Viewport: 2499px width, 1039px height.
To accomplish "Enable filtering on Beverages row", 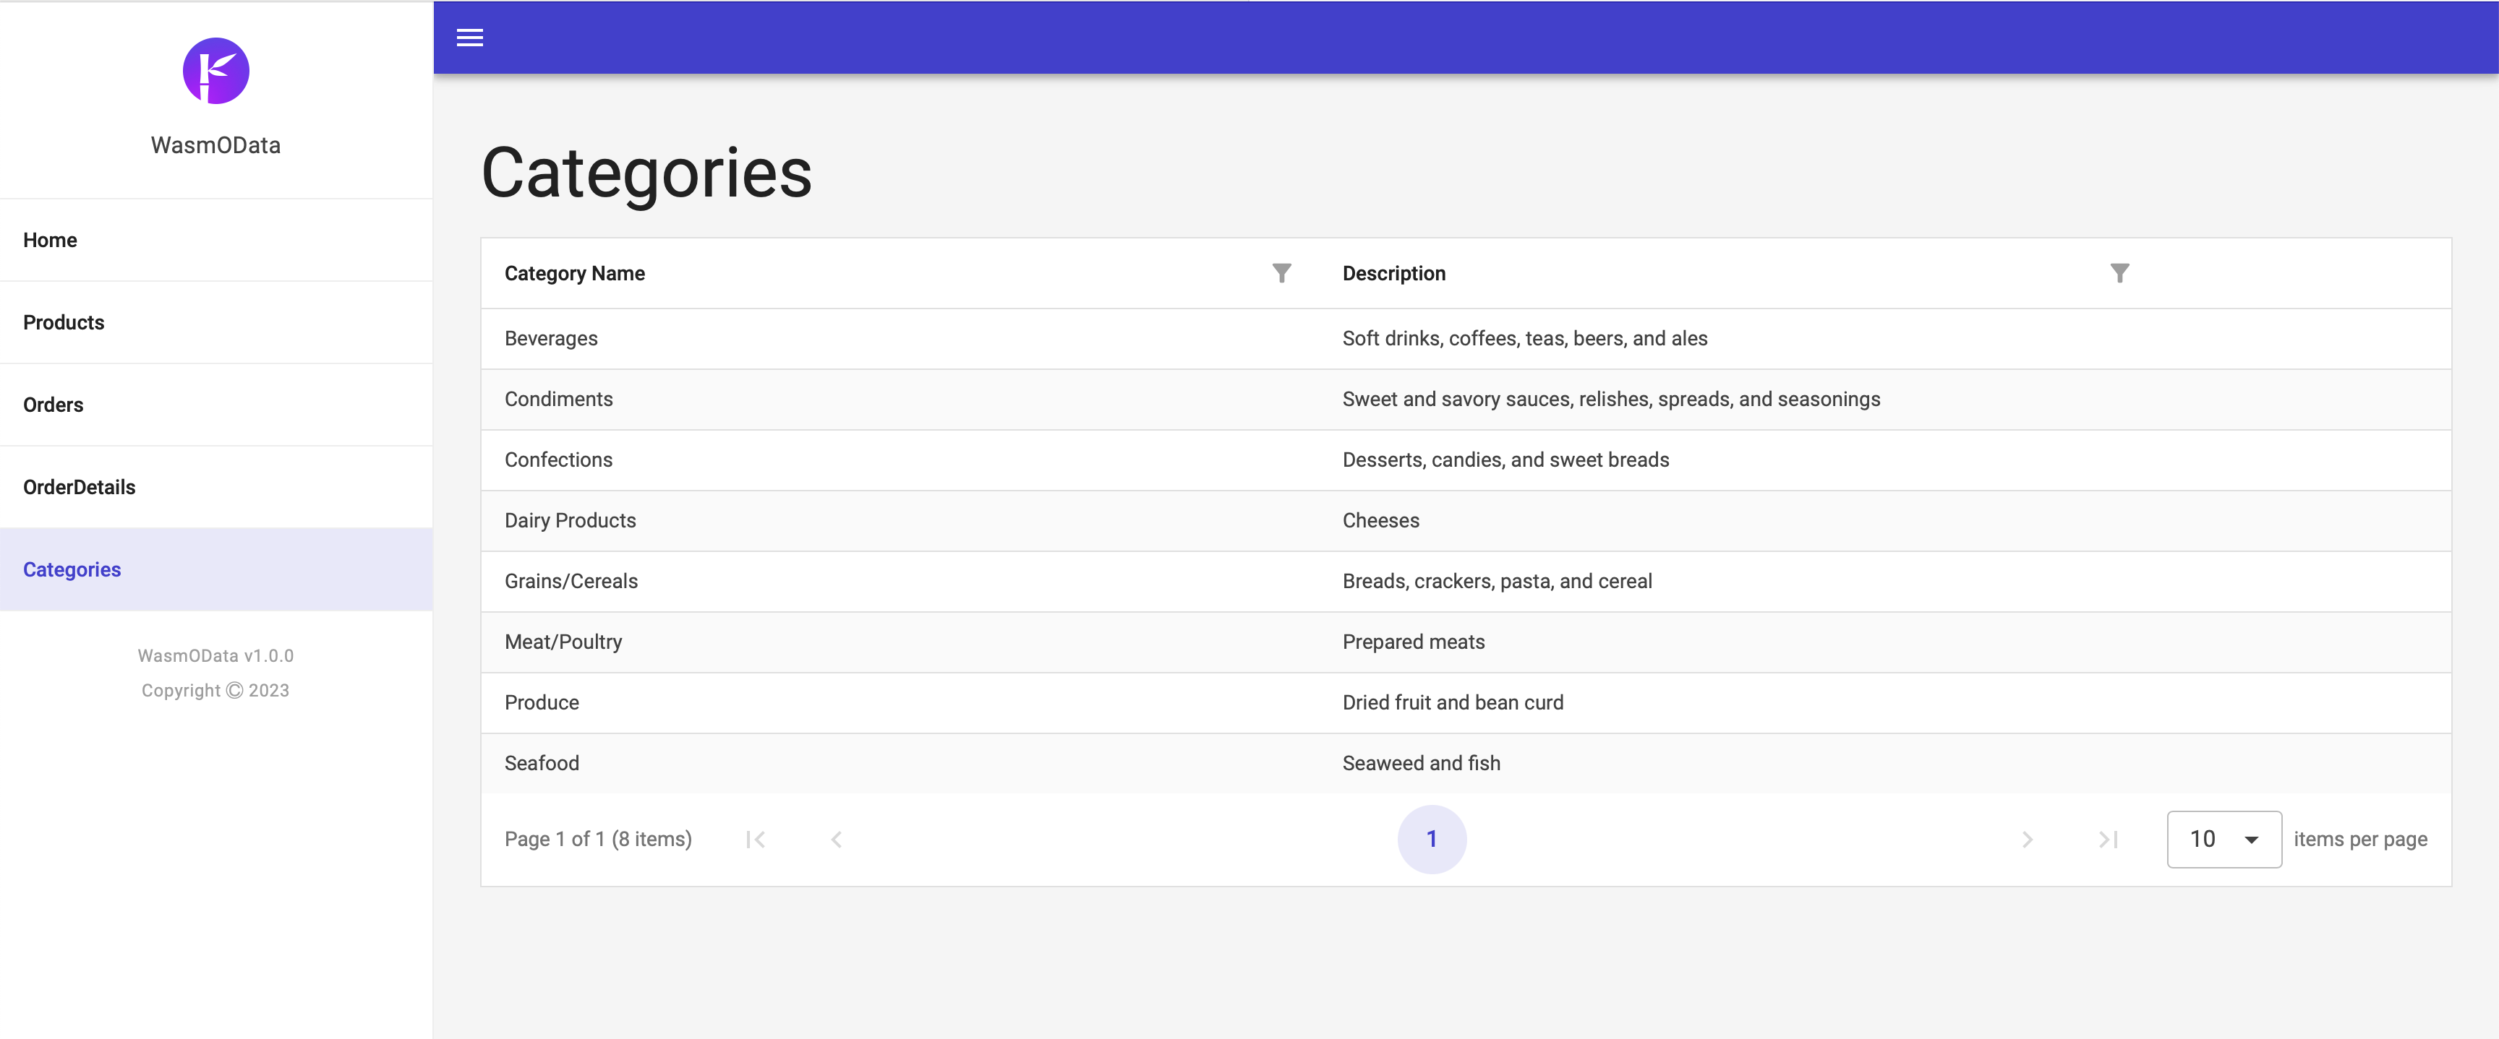I will (1281, 272).
